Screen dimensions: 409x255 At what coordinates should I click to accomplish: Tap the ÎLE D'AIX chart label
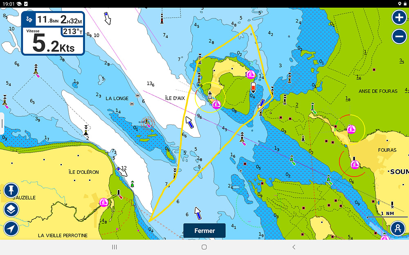point(175,98)
